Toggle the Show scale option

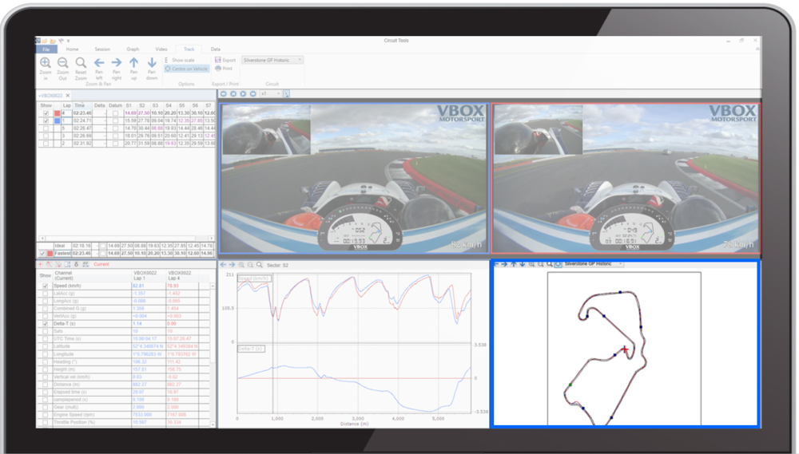180,60
